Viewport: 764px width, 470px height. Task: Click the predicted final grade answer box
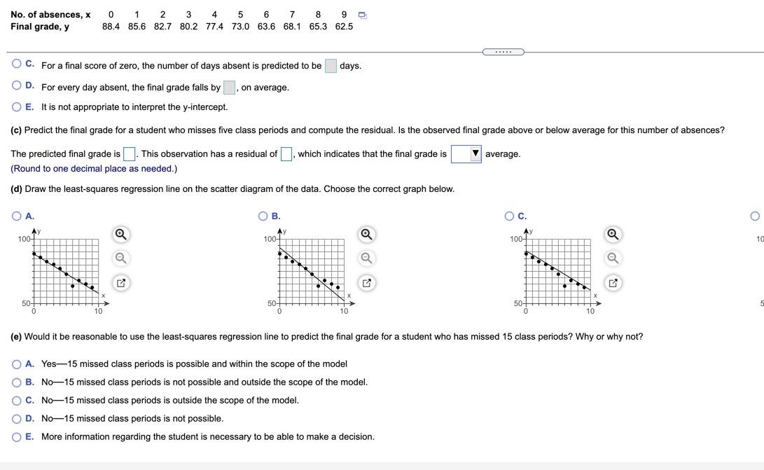pyautogui.click(x=129, y=153)
